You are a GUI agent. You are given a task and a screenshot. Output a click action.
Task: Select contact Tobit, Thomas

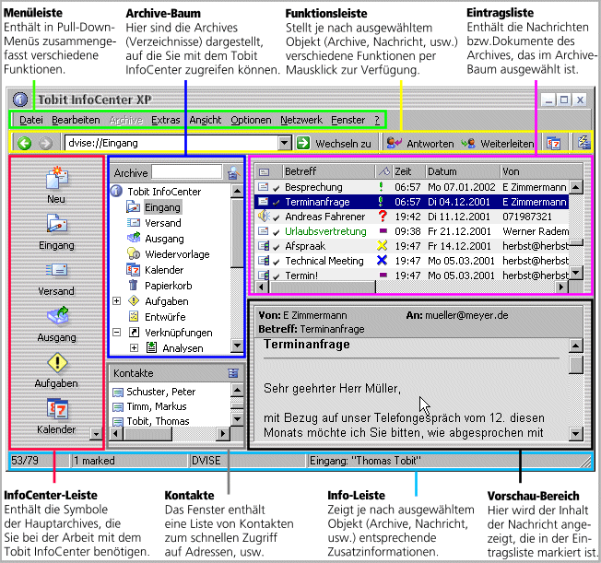pos(158,421)
